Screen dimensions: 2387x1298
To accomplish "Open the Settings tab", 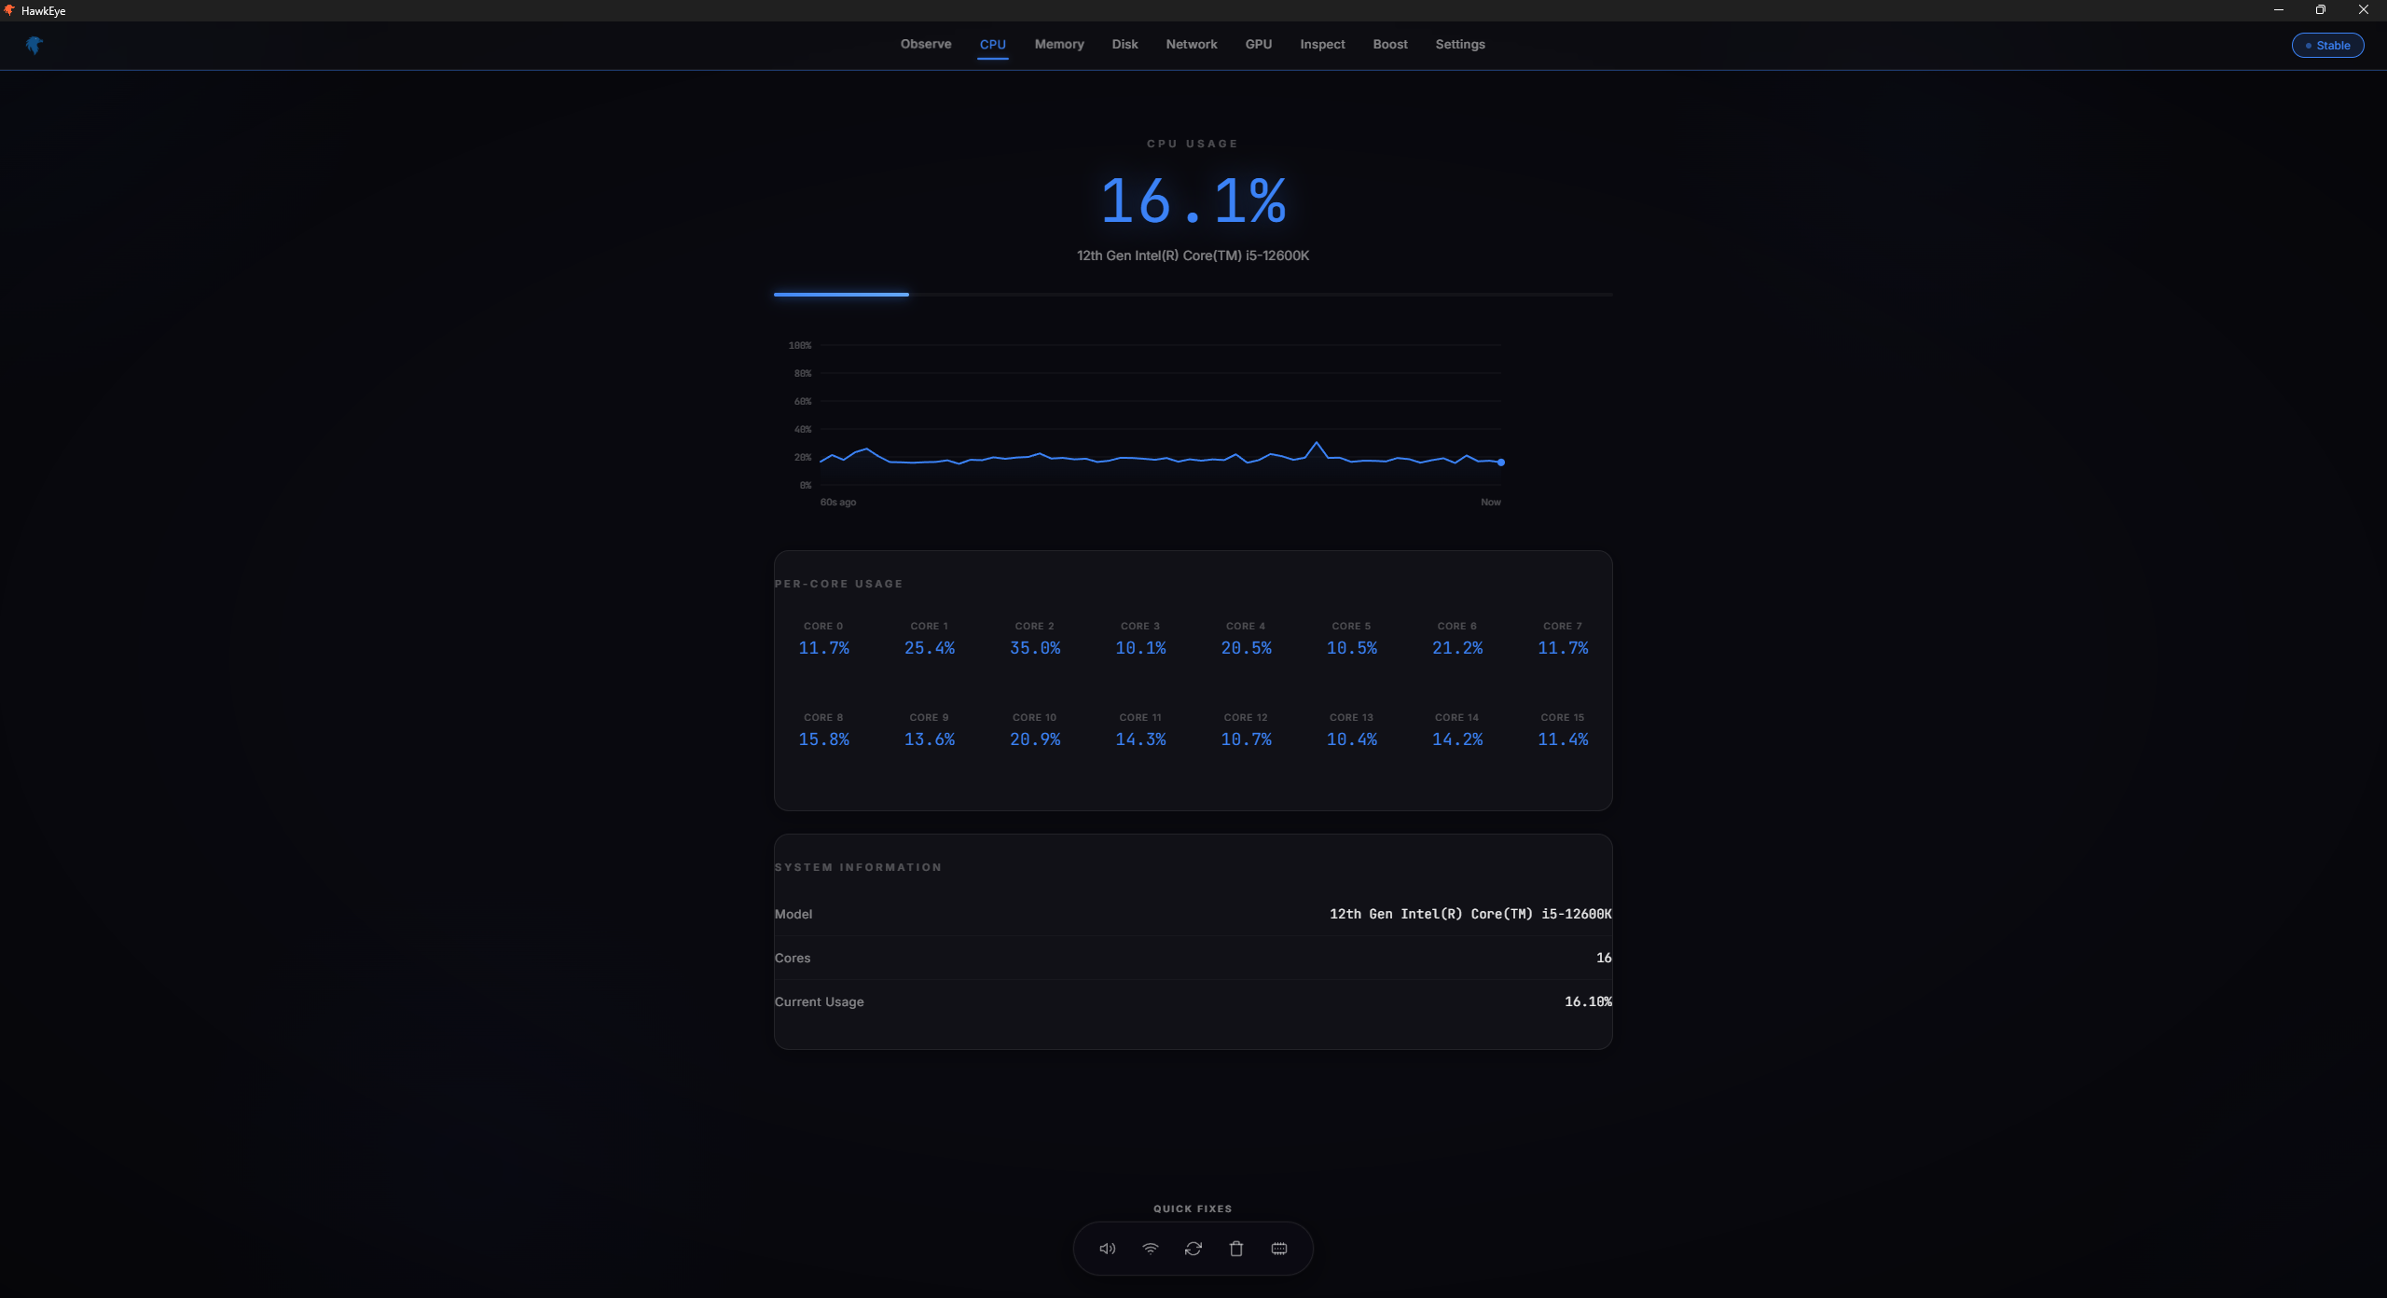I will tap(1459, 44).
